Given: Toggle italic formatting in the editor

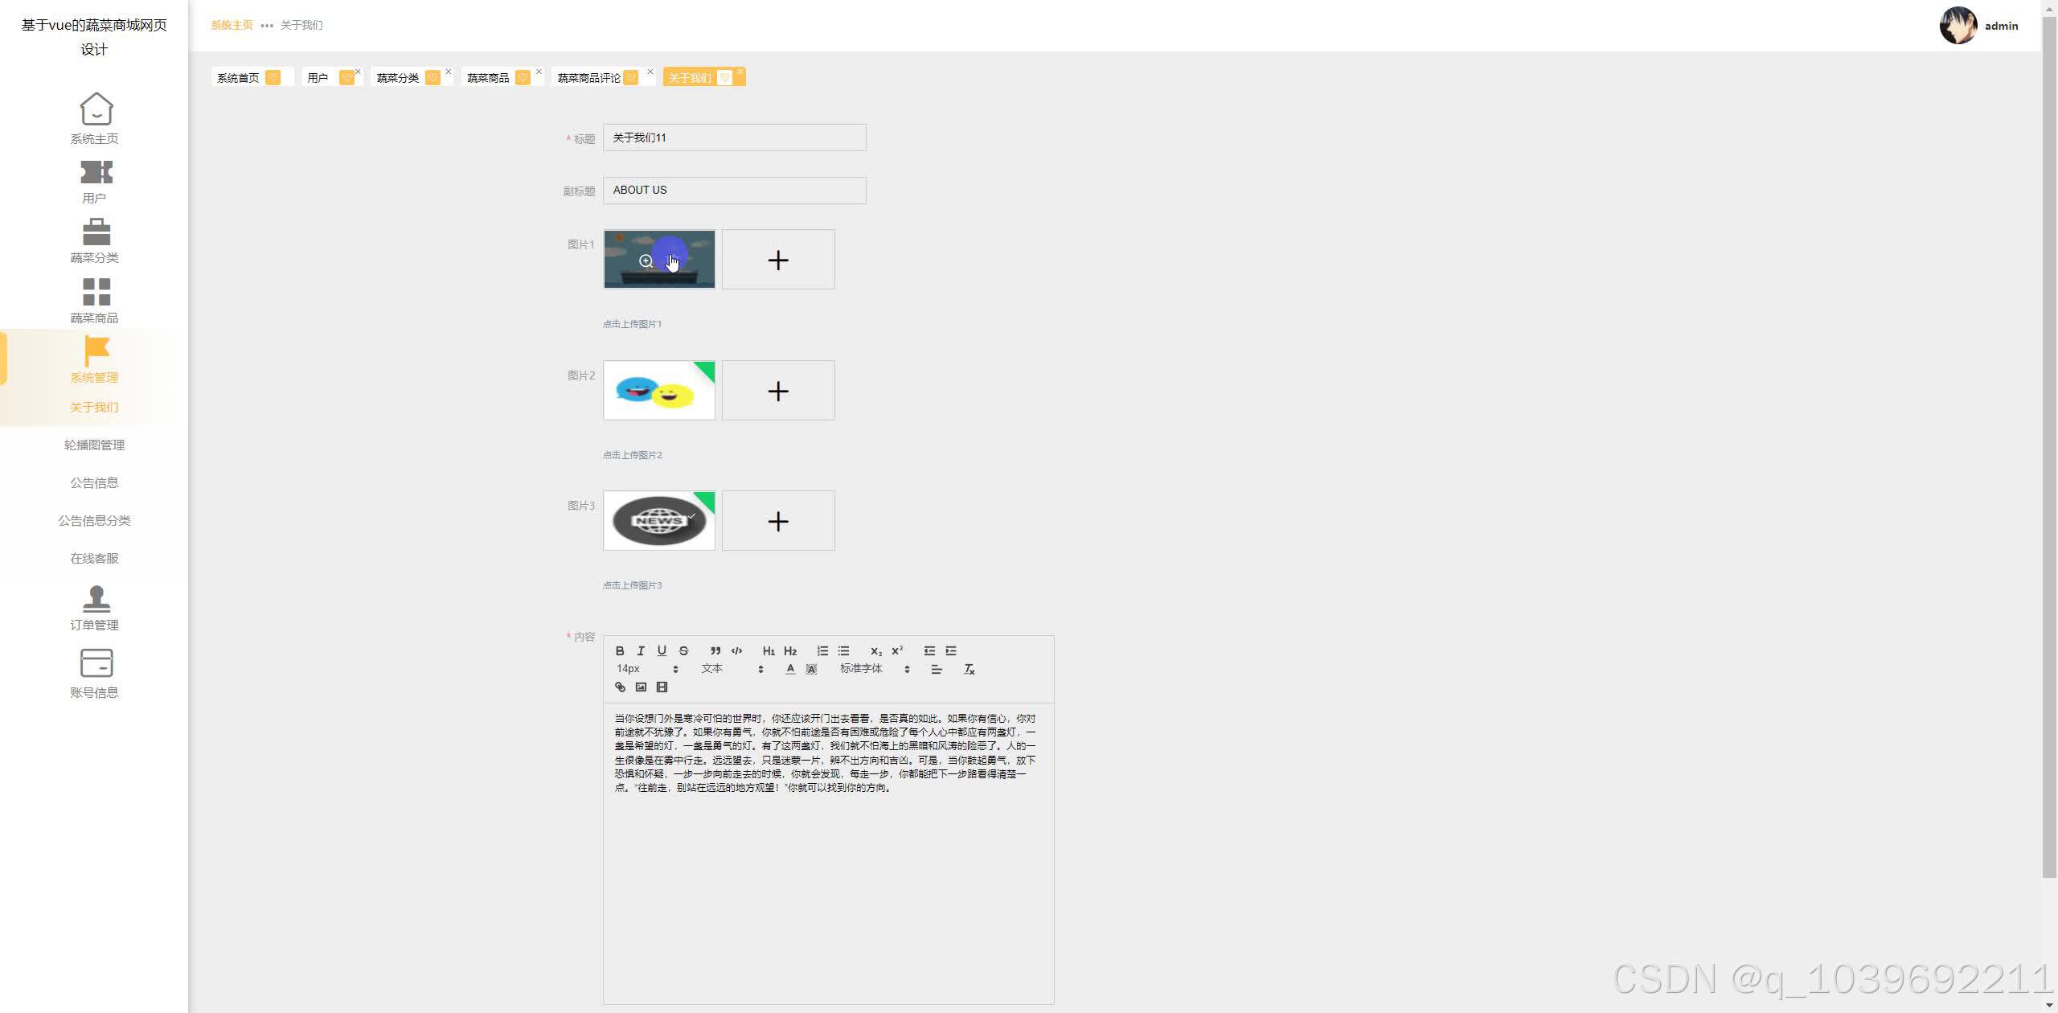Looking at the screenshot, I should 641,650.
